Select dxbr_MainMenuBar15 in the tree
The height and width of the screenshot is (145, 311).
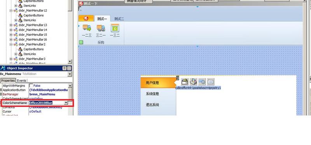point(33,35)
